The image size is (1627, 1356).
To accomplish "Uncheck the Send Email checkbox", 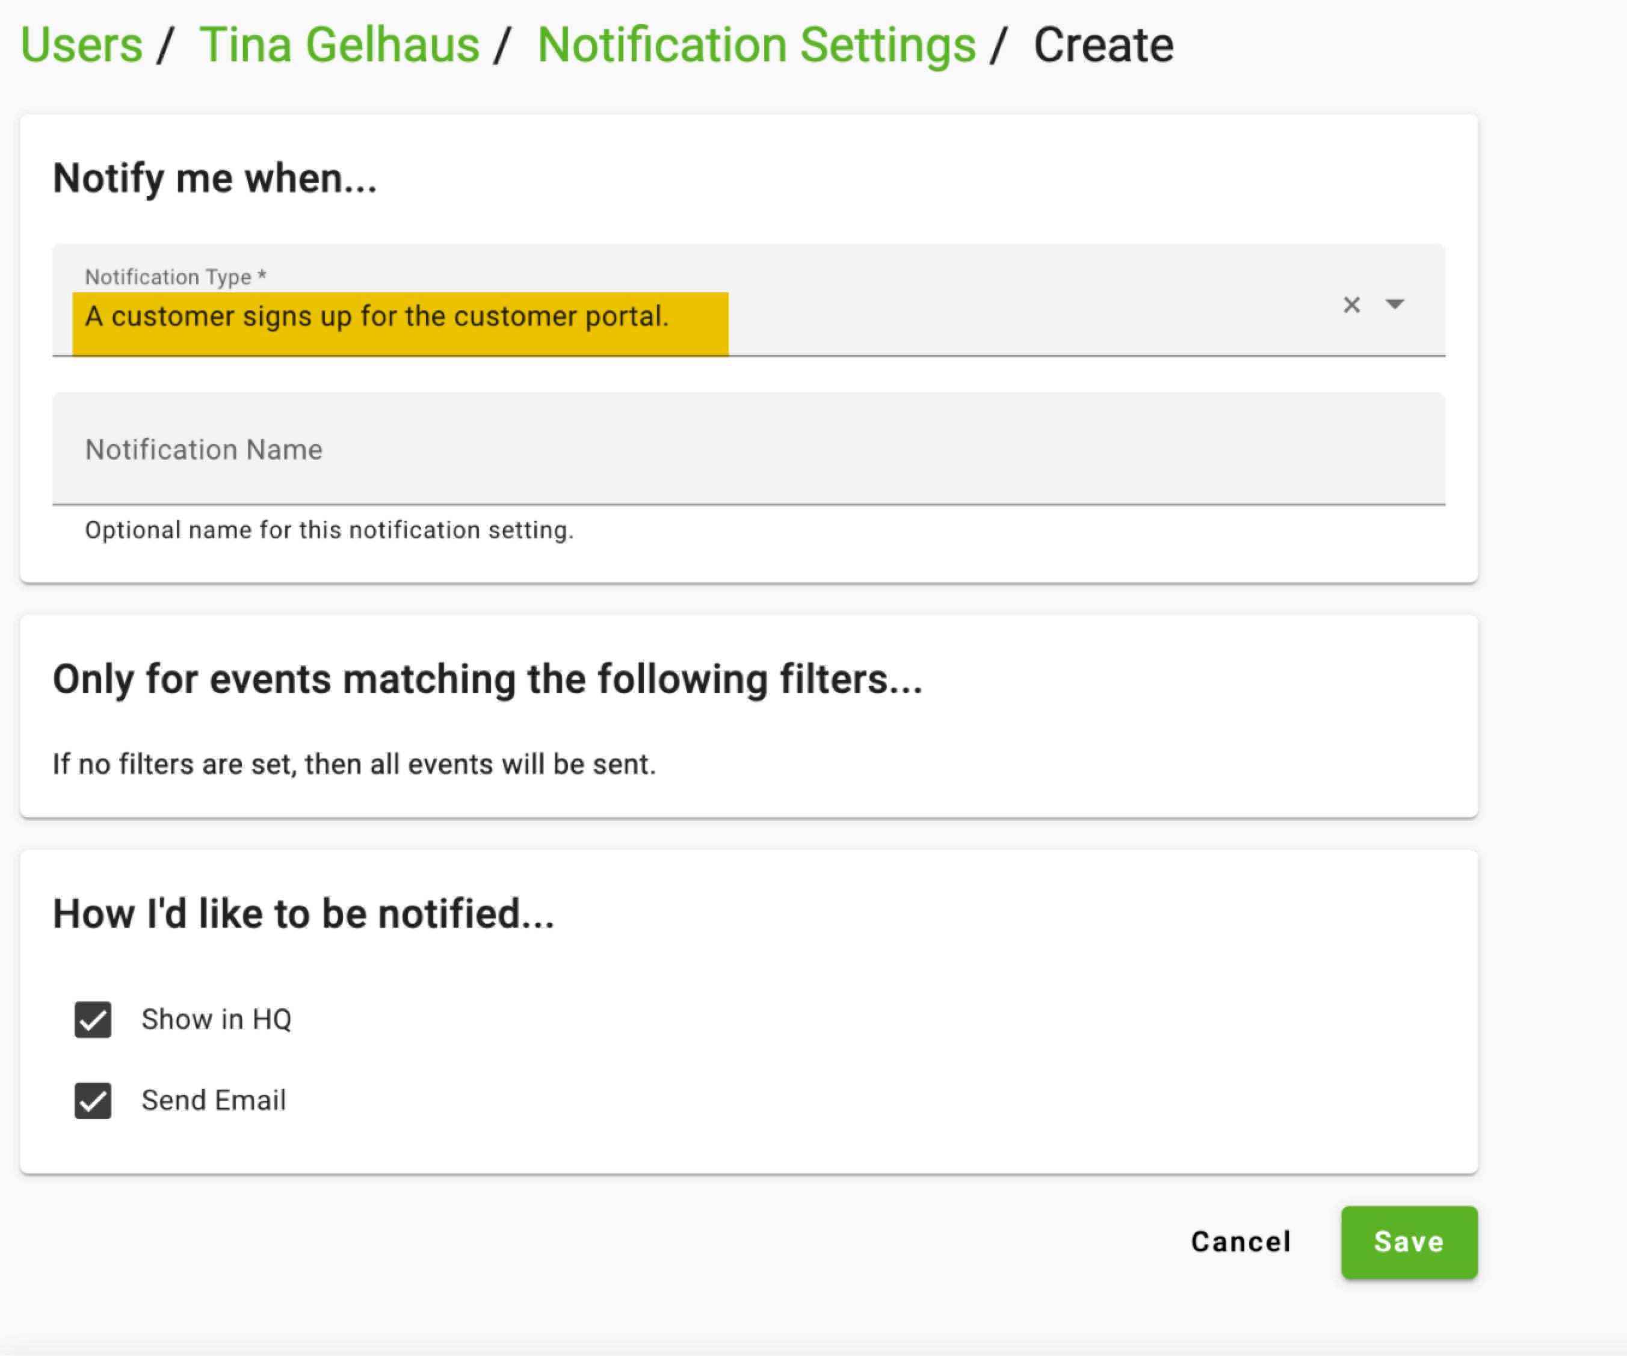I will point(93,1101).
